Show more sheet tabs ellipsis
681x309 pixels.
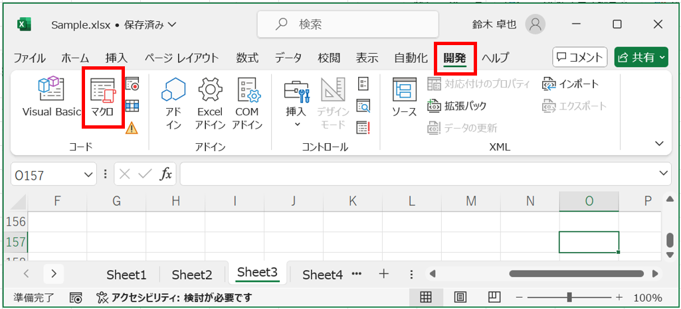(356, 273)
